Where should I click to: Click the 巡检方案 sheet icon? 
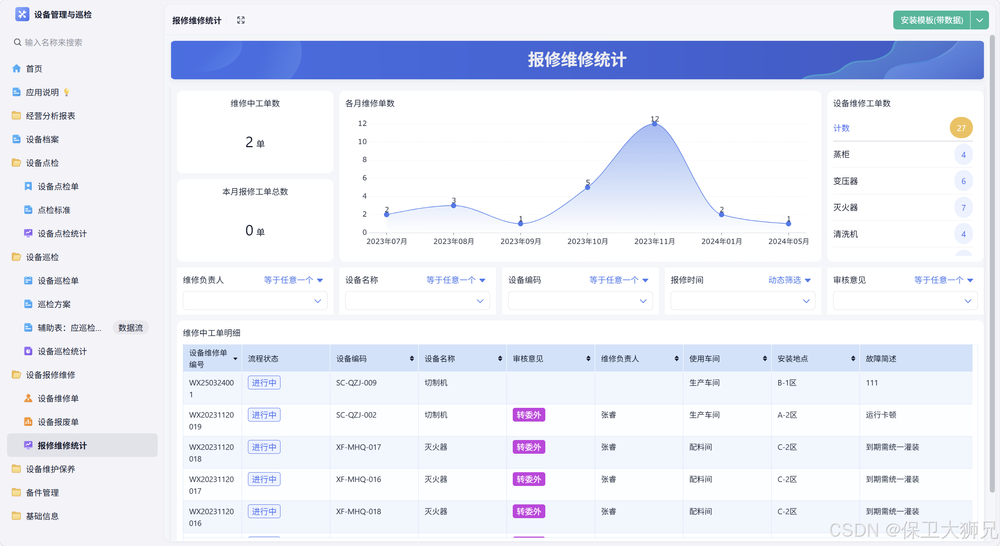[x=28, y=304]
